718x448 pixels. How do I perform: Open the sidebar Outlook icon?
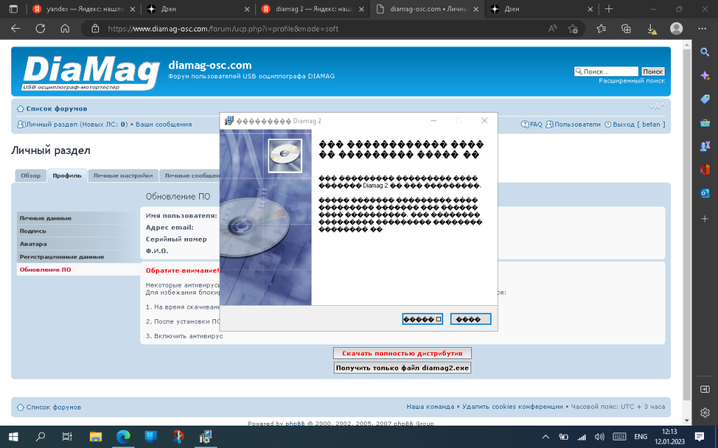click(x=705, y=193)
